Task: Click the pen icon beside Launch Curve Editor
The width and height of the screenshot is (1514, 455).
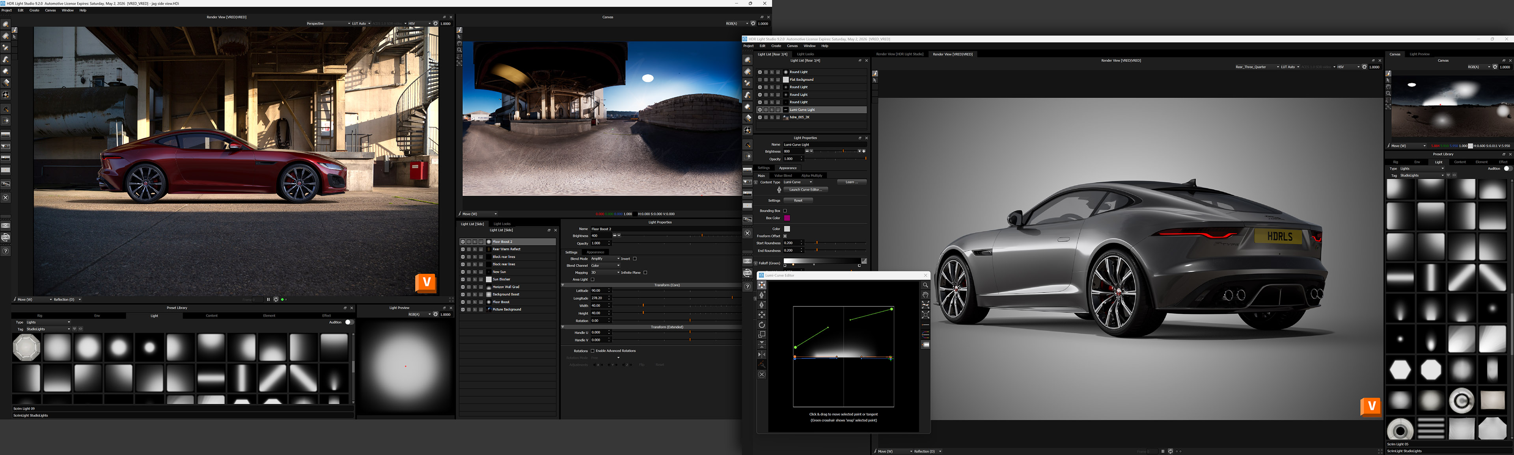Action: 779,189
